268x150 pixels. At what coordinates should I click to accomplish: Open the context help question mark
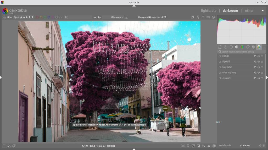click(x=203, y=17)
